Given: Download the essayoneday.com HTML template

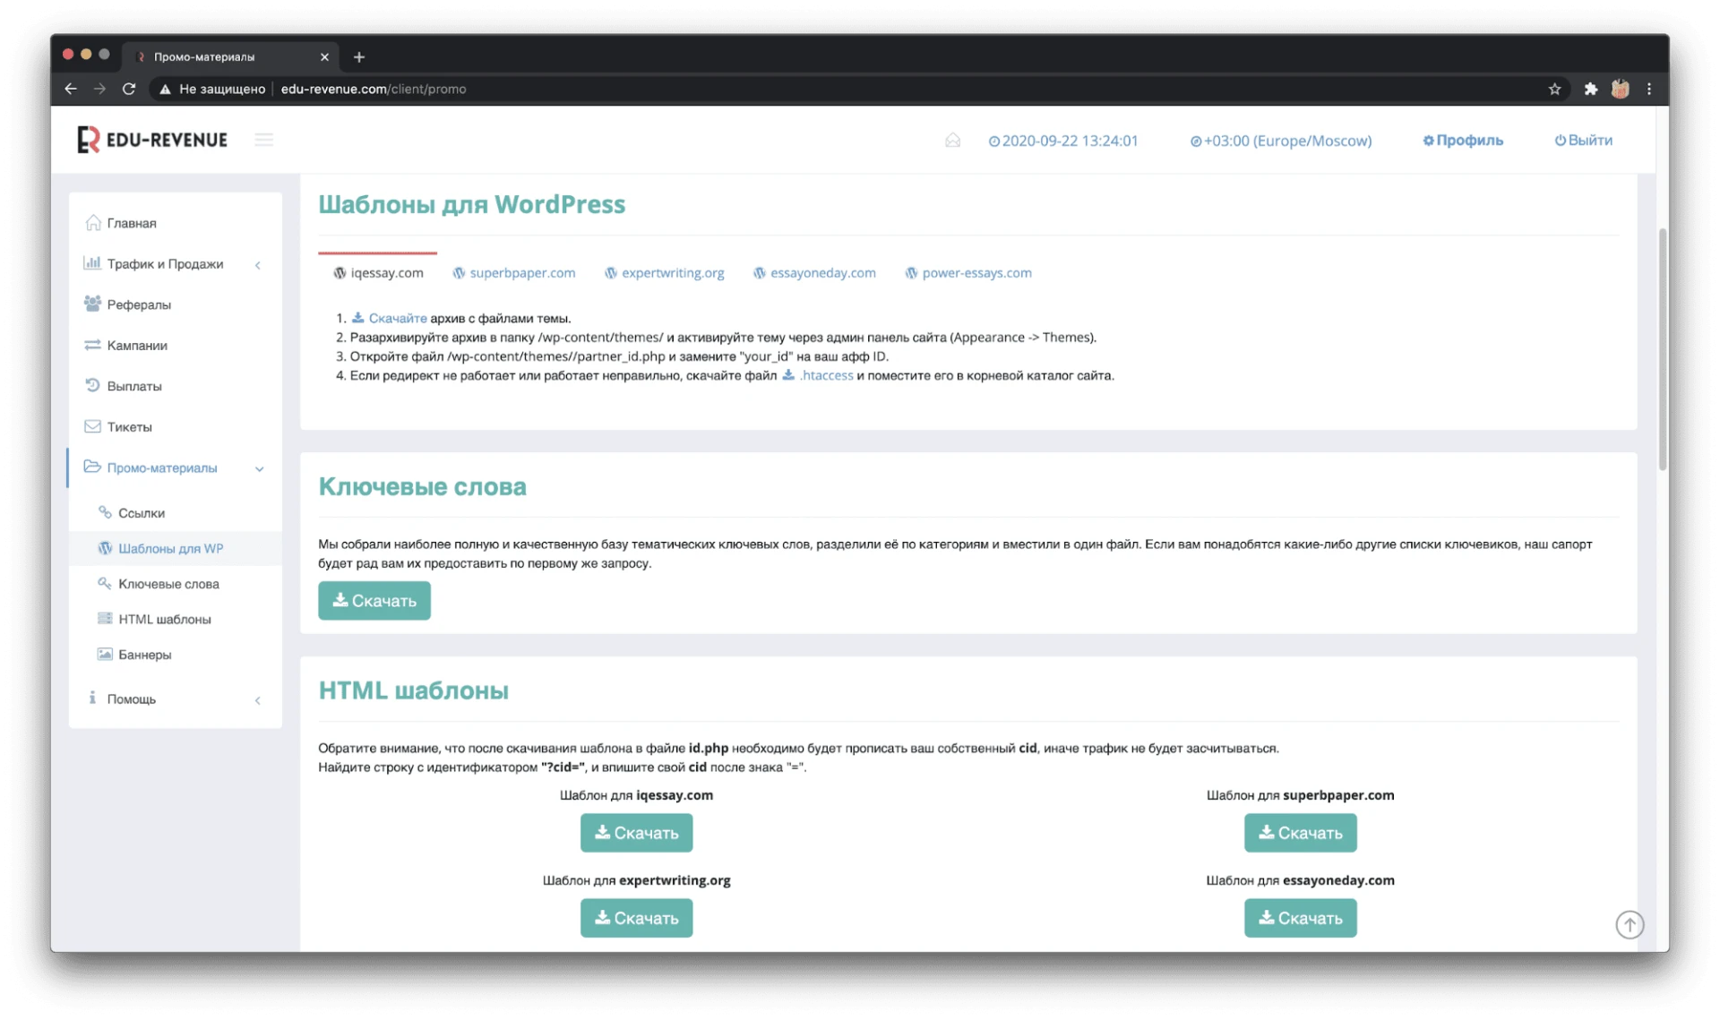Looking at the screenshot, I should point(1300,918).
